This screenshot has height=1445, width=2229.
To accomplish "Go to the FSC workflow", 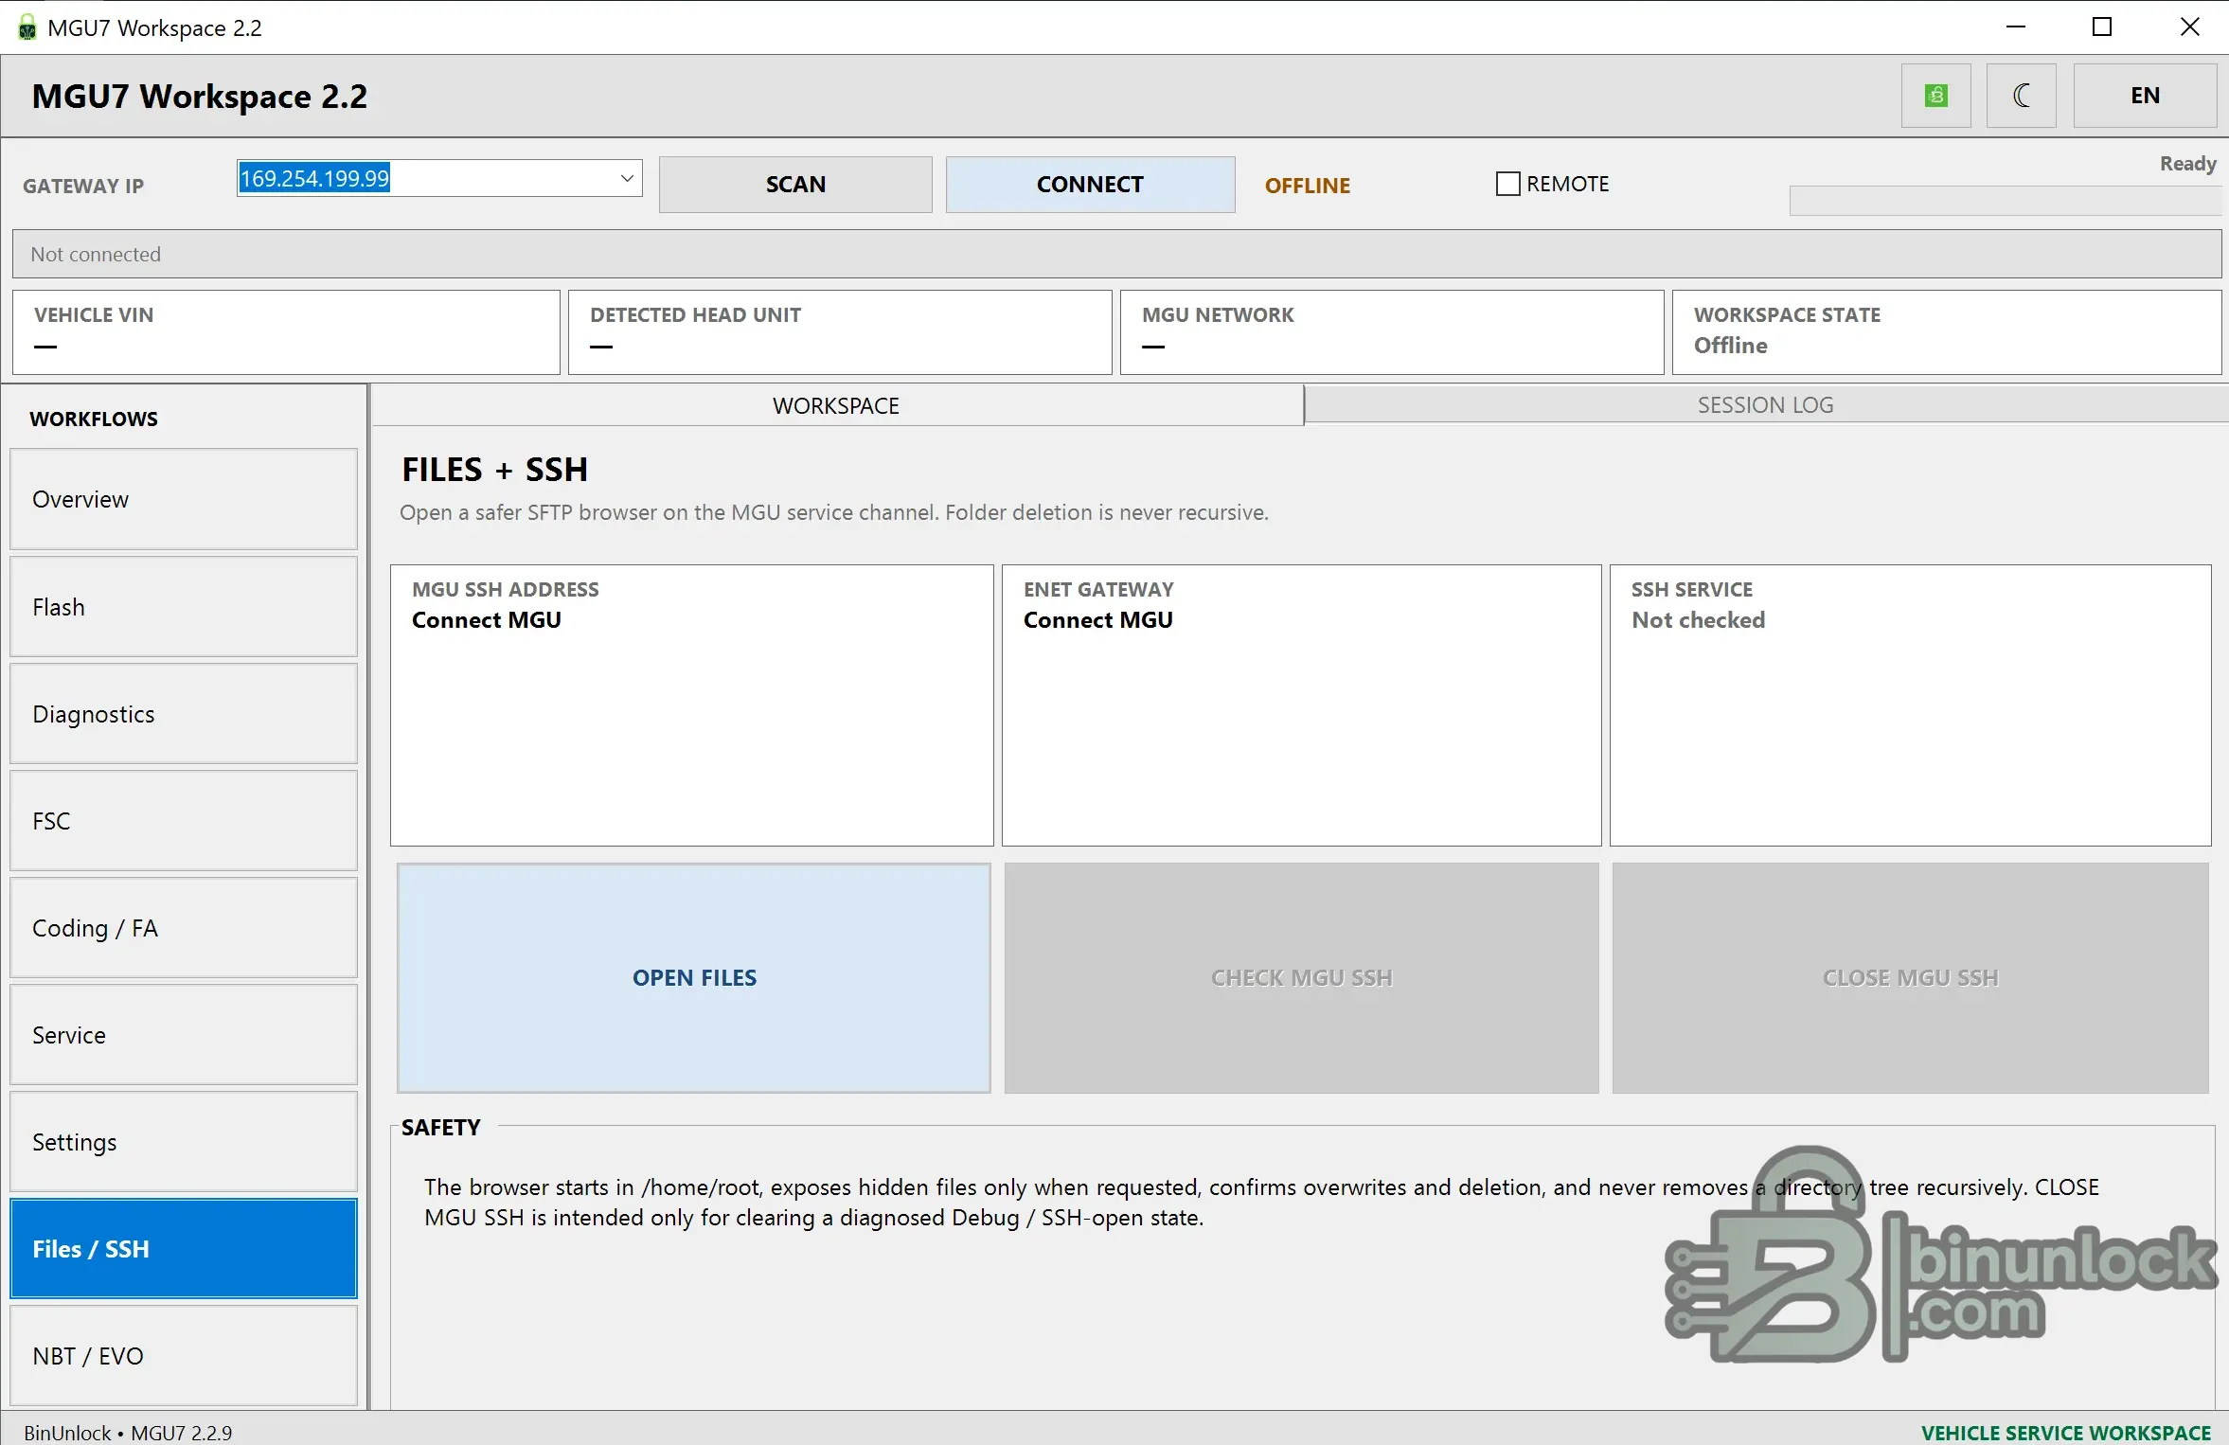I will tap(184, 820).
